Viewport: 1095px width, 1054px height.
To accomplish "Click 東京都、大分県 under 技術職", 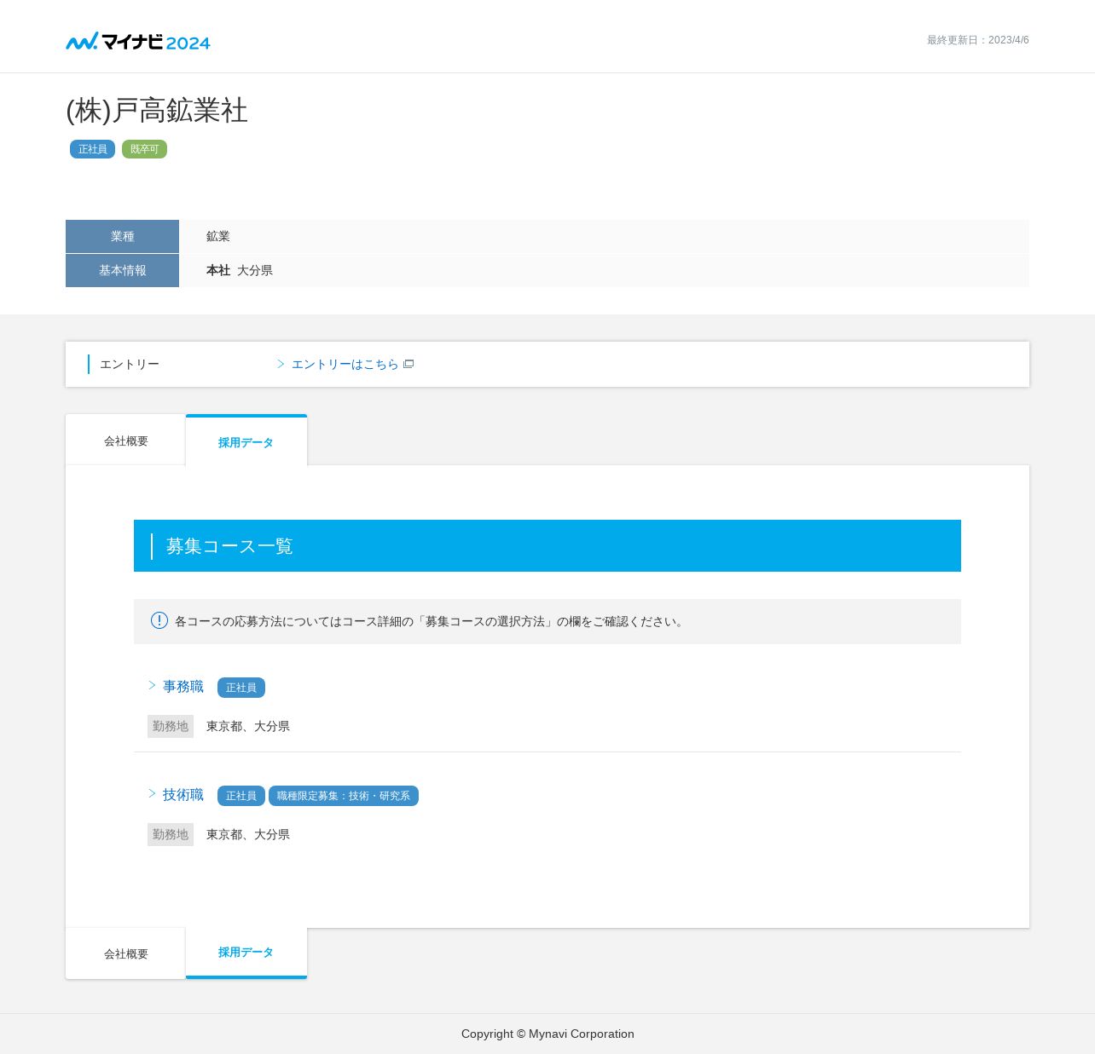I will tap(248, 834).
